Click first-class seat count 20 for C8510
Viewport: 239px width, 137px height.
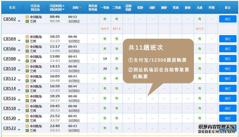(x=105, y=69)
